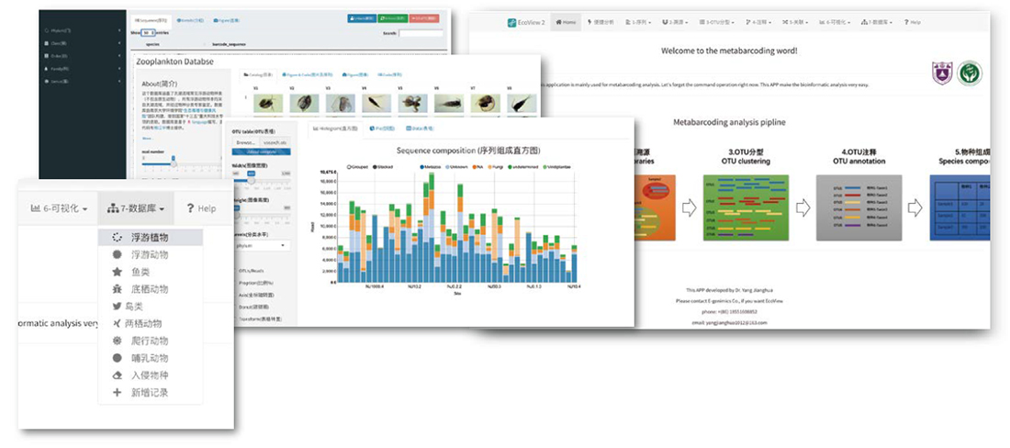Focus the Search field above sequence table
The width and height of the screenshot is (1010, 448).
click(x=421, y=33)
